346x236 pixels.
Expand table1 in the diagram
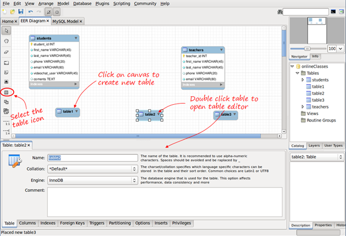(x=76, y=111)
